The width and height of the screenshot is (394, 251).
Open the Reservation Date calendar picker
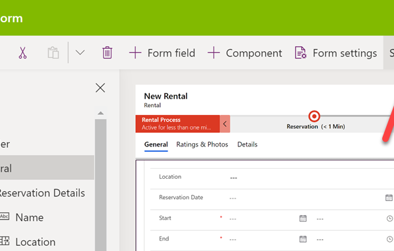[389, 198]
